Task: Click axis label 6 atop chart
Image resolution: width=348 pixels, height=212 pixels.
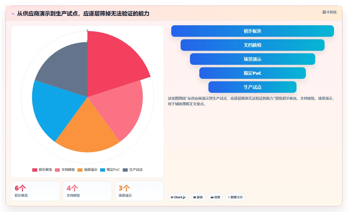Action: pyautogui.click(x=88, y=30)
